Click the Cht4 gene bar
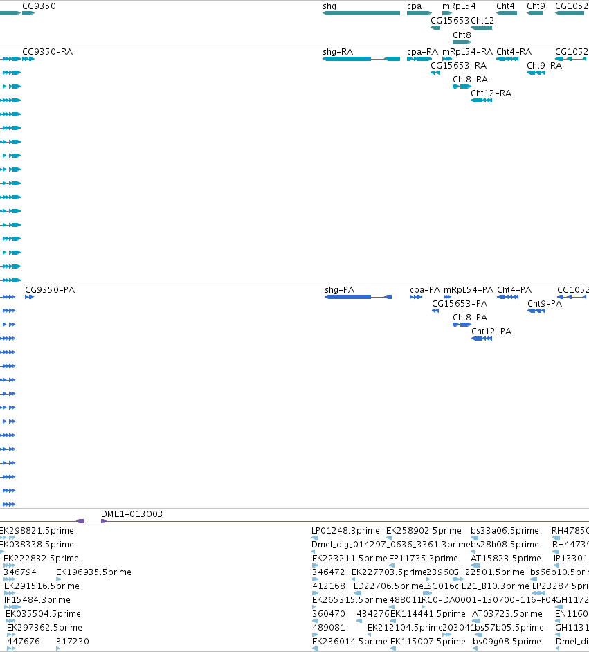Viewport: 589px width, 652px height. [x=506, y=13]
